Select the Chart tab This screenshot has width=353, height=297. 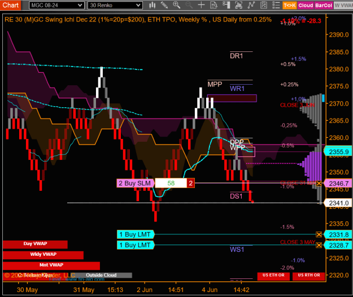click(x=10, y=5)
